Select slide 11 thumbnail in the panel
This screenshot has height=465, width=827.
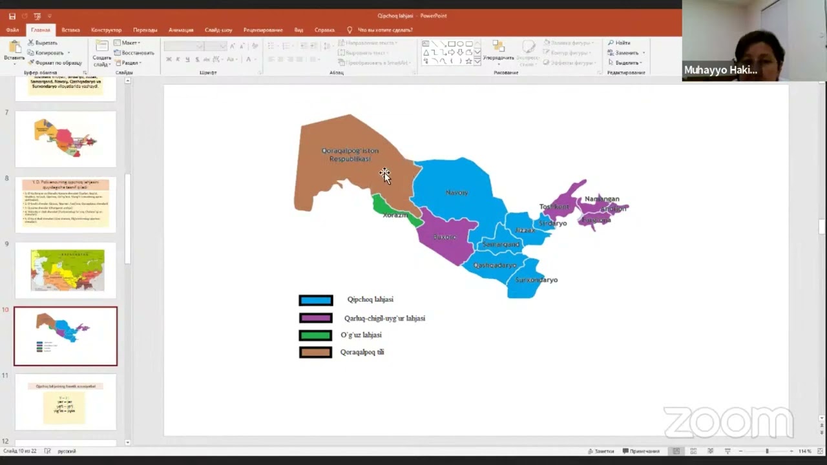[x=66, y=402]
